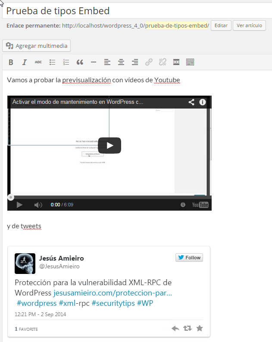This screenshot has width=272, height=342.
Task: Click the share icon on the YouTube video
Action: point(191,102)
